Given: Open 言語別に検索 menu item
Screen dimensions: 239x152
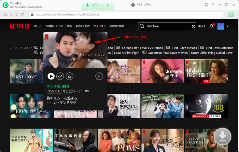Looking at the screenshot, I should point(117,26).
